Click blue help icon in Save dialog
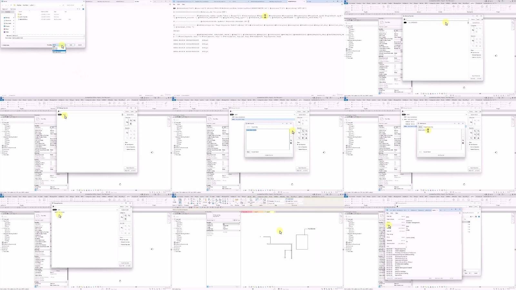This screenshot has height=290, width=516. pos(83,9)
